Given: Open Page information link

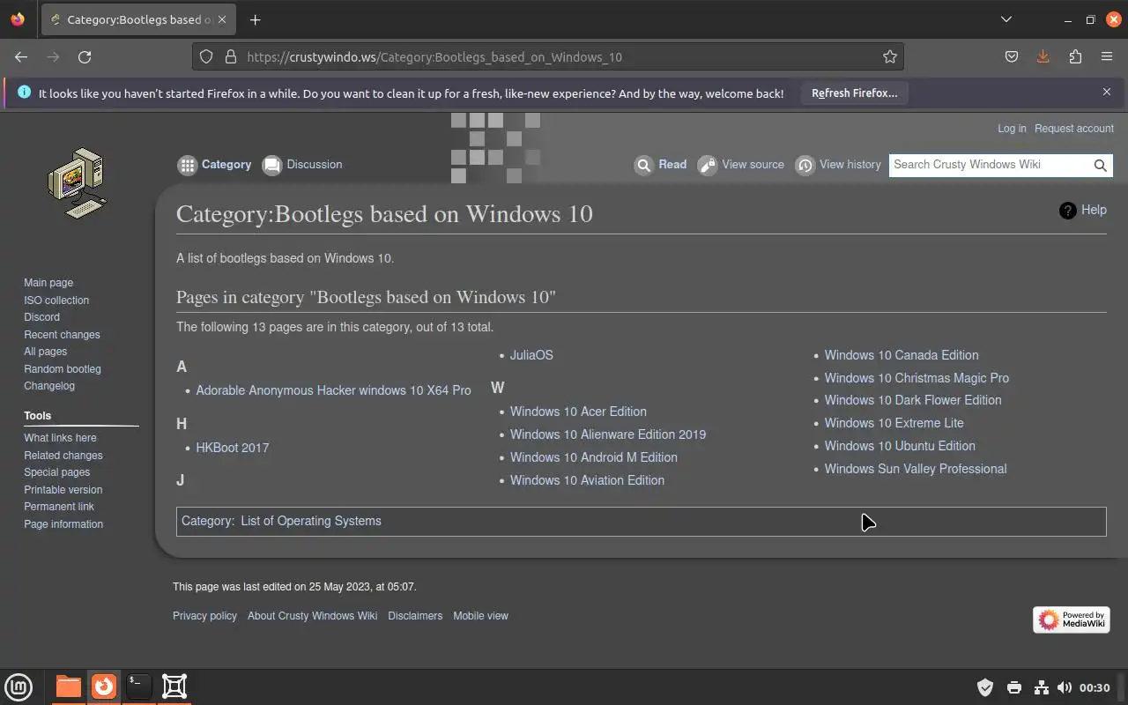Looking at the screenshot, I should coord(63,524).
